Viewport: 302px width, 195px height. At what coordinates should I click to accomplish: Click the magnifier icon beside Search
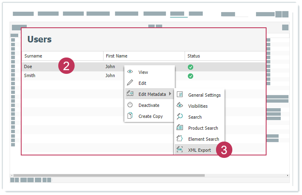point(180,117)
